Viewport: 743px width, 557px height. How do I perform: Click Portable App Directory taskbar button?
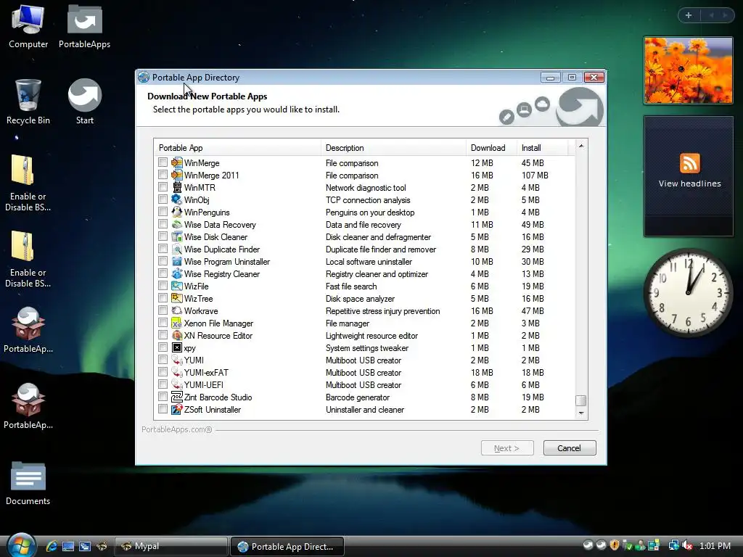(287, 546)
